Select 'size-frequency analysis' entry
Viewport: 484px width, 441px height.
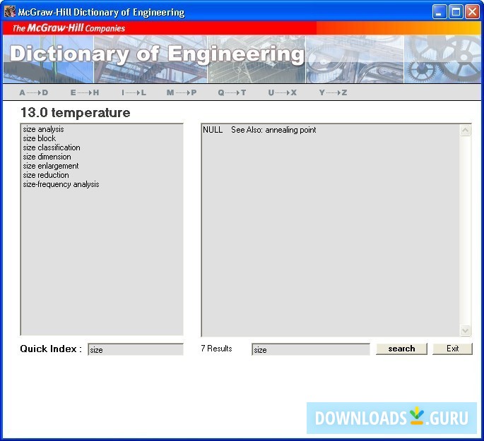61,184
